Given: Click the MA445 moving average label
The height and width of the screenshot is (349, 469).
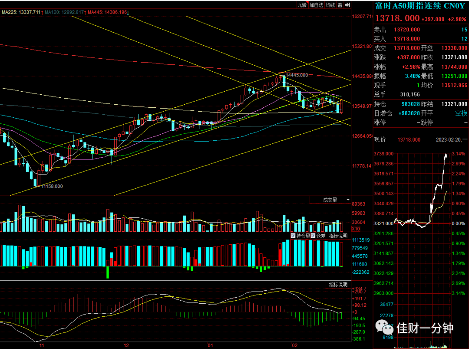Looking at the screenshot, I should point(107,12).
